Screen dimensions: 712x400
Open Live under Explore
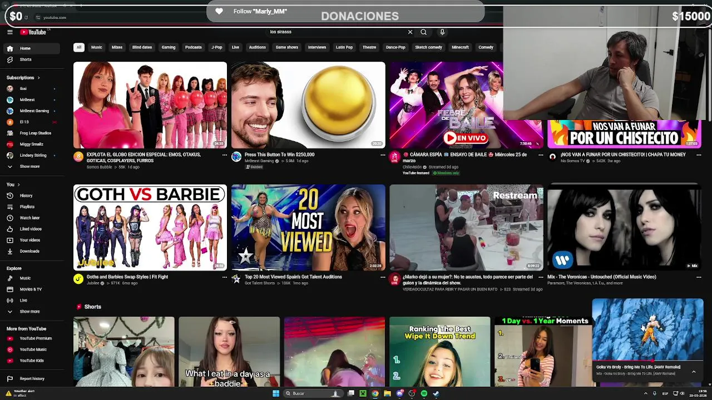point(31,300)
